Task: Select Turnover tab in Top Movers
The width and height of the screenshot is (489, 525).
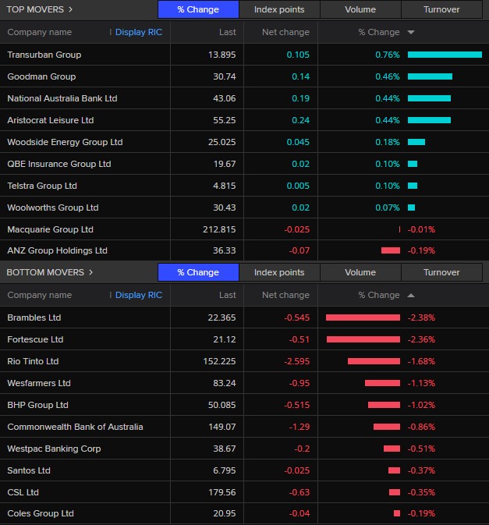Action: point(441,10)
